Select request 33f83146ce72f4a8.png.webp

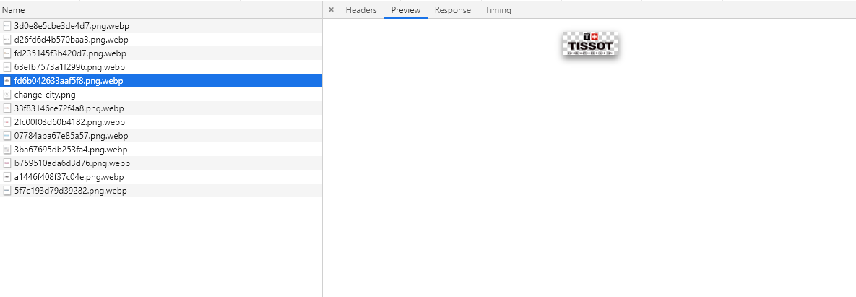coord(69,108)
